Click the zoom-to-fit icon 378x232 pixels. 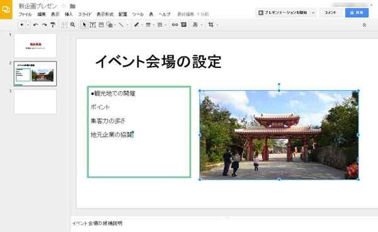64,25
